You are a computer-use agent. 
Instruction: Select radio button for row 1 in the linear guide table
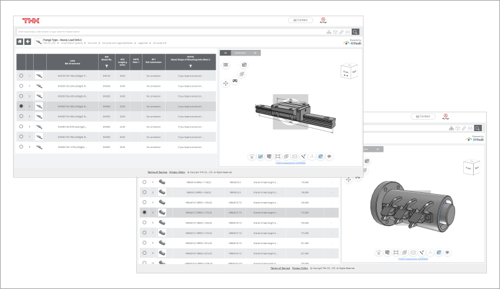[x=21, y=76]
